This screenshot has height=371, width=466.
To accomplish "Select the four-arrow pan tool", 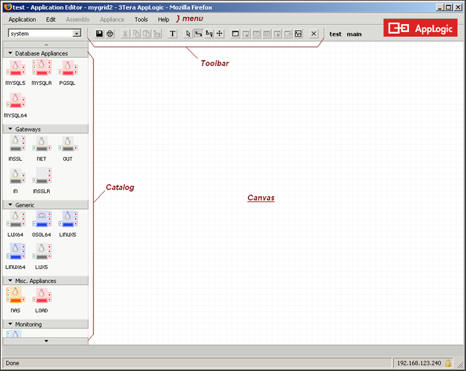I will click(x=219, y=34).
